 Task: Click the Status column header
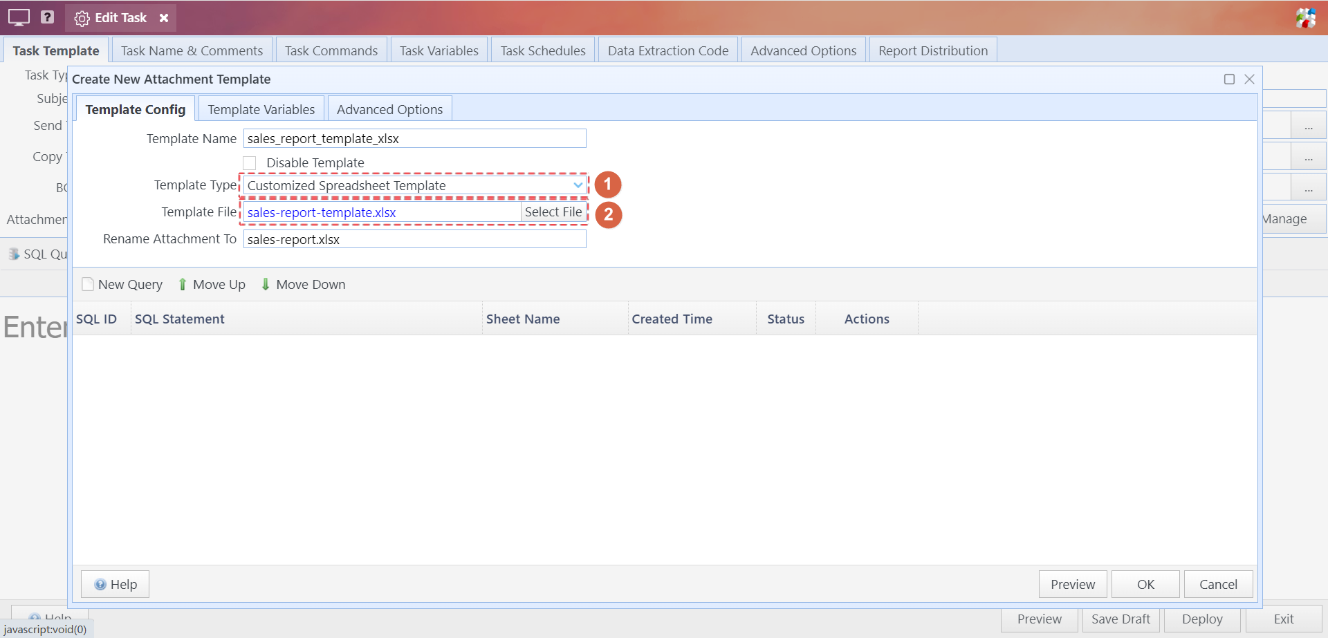[786, 319]
